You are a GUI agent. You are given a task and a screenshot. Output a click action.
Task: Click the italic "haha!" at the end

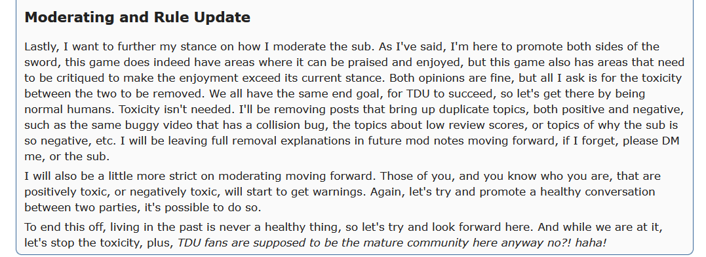pos(591,243)
